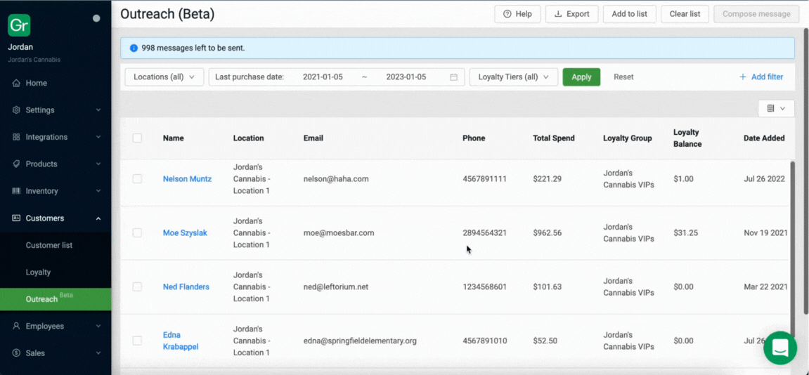Open Customer list in sidebar
The width and height of the screenshot is (809, 375).
pyautogui.click(x=49, y=245)
